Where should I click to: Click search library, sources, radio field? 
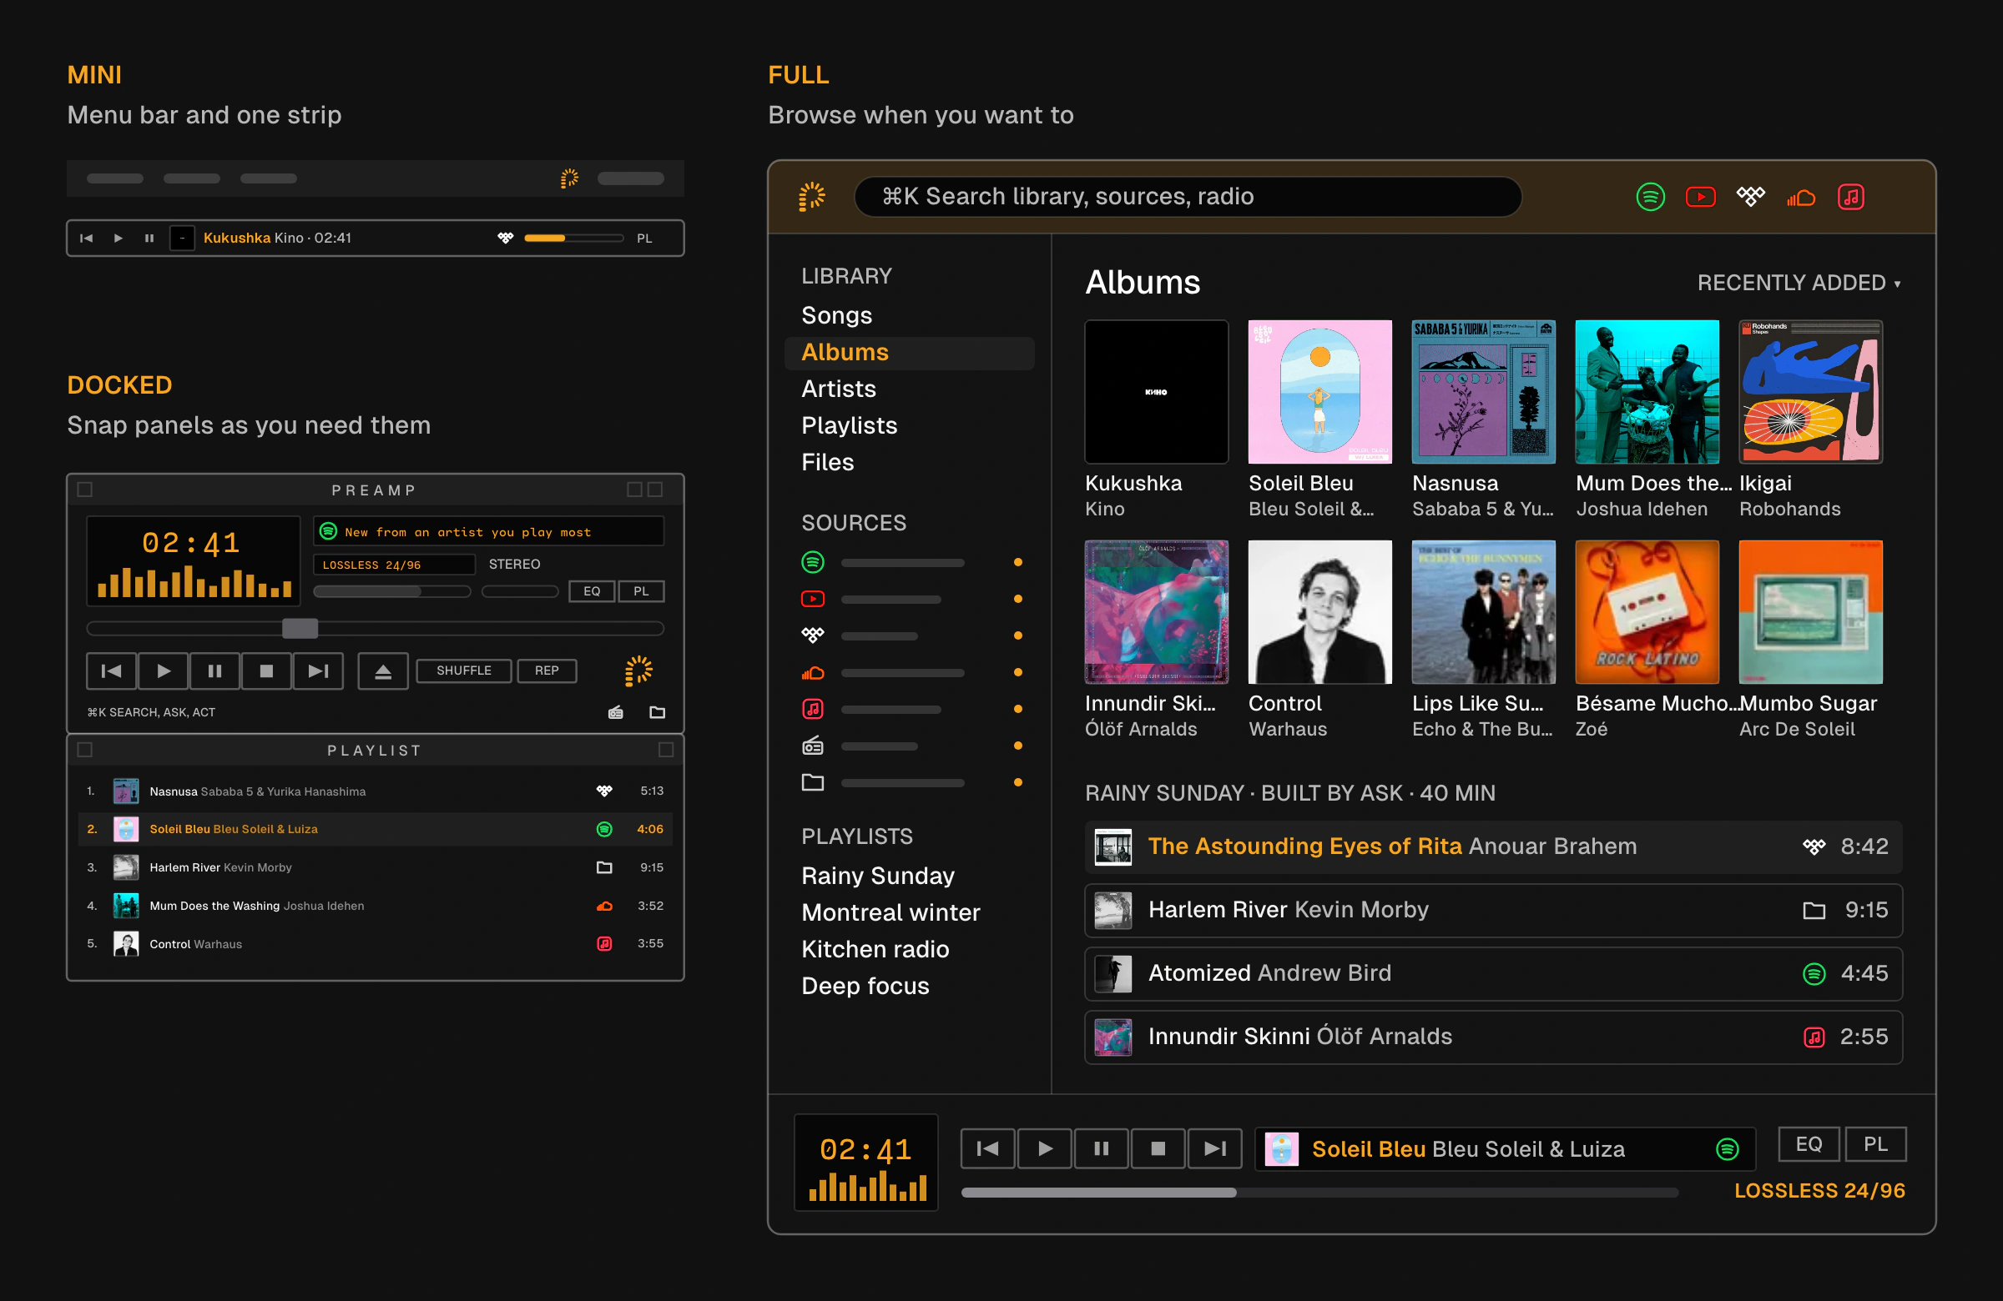coord(1188,197)
